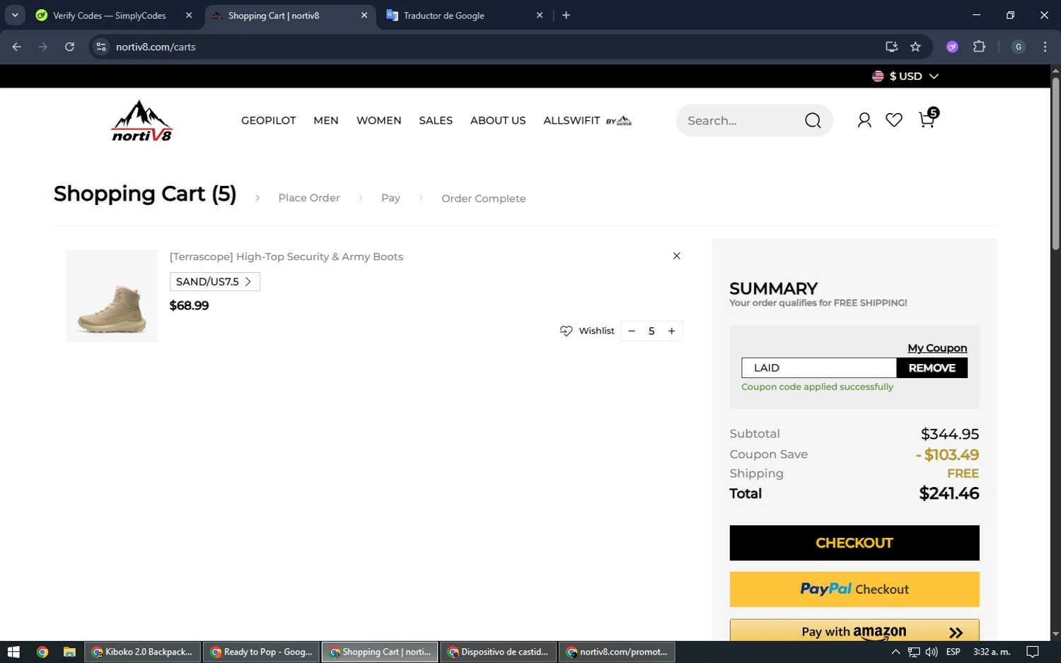Image resolution: width=1061 pixels, height=663 pixels.
Task: Click the Total amount $241.46
Action: coord(949,493)
